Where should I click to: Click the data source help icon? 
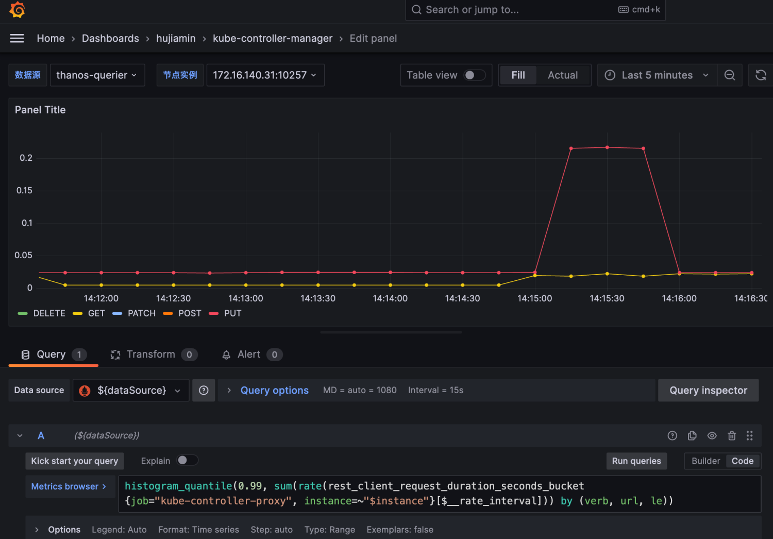tap(204, 391)
